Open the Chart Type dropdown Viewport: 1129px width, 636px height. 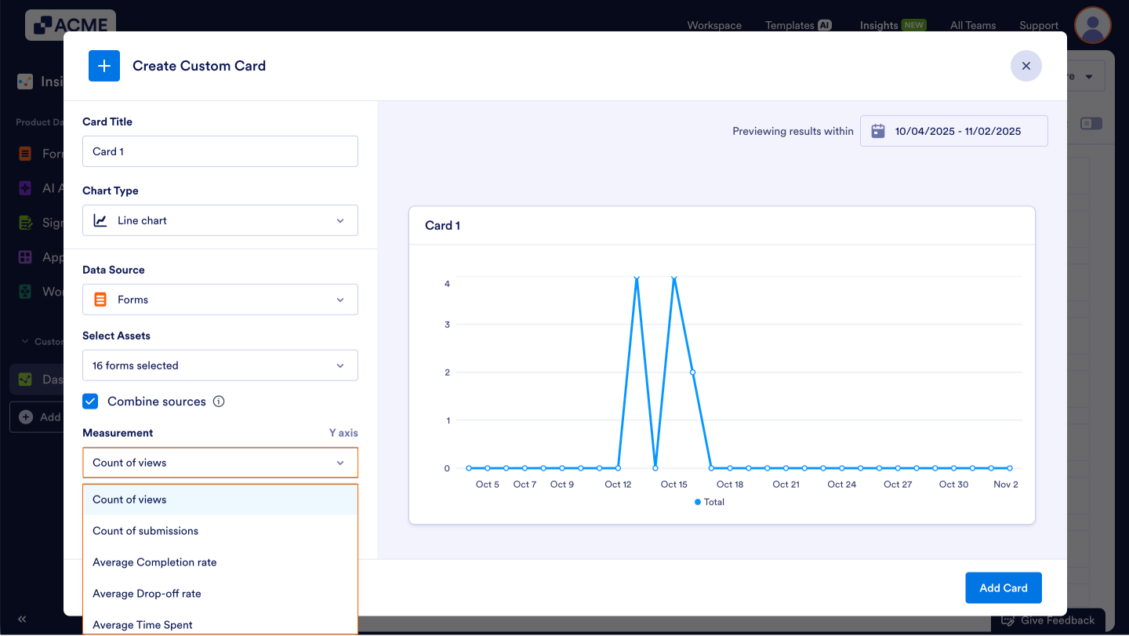tap(220, 220)
